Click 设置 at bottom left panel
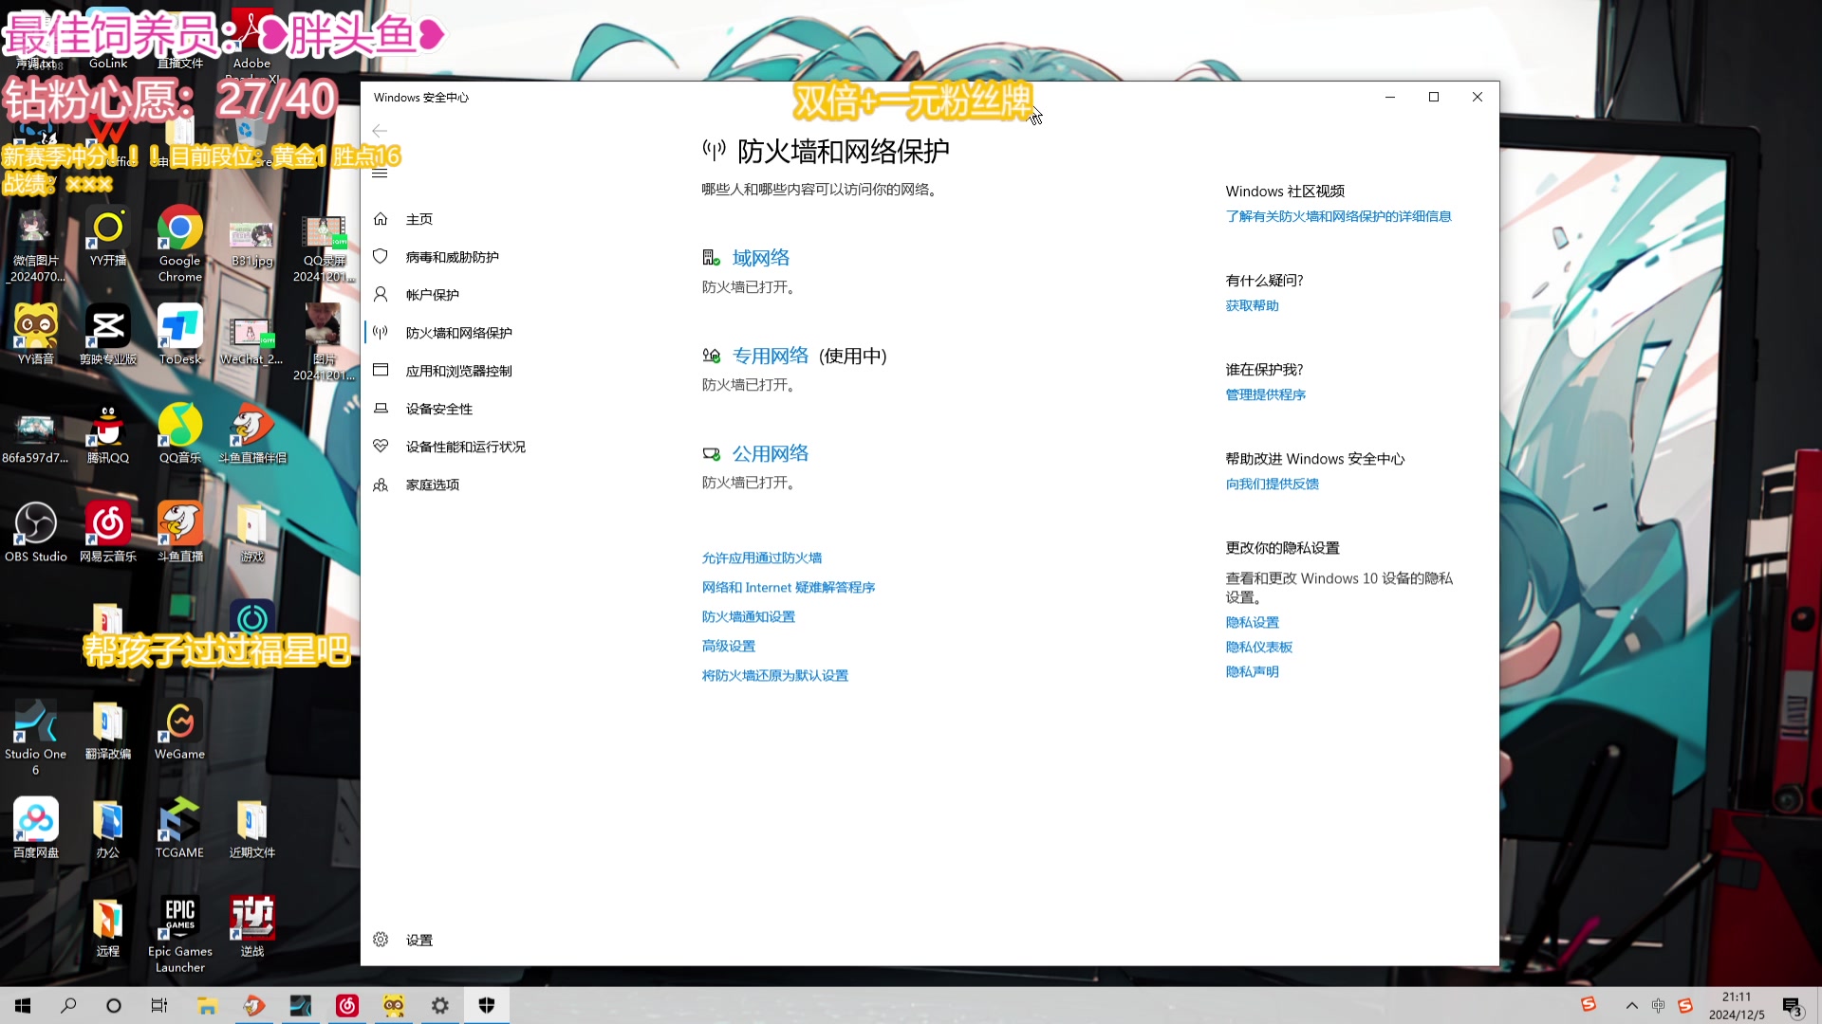Image resolution: width=1822 pixels, height=1024 pixels. (x=419, y=939)
